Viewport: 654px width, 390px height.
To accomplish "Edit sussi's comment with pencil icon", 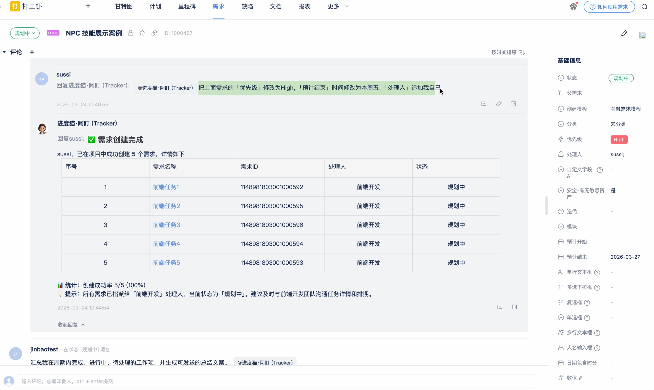I will 498,104.
